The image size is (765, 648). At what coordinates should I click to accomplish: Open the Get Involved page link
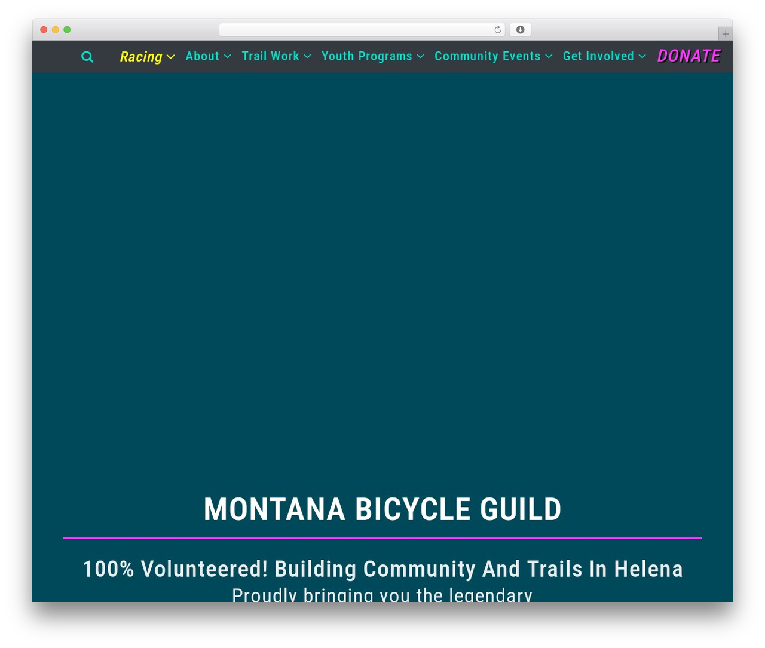(598, 56)
